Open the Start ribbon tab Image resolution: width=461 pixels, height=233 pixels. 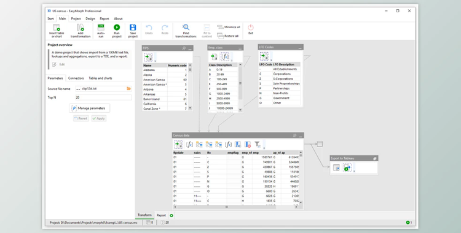tap(50, 18)
